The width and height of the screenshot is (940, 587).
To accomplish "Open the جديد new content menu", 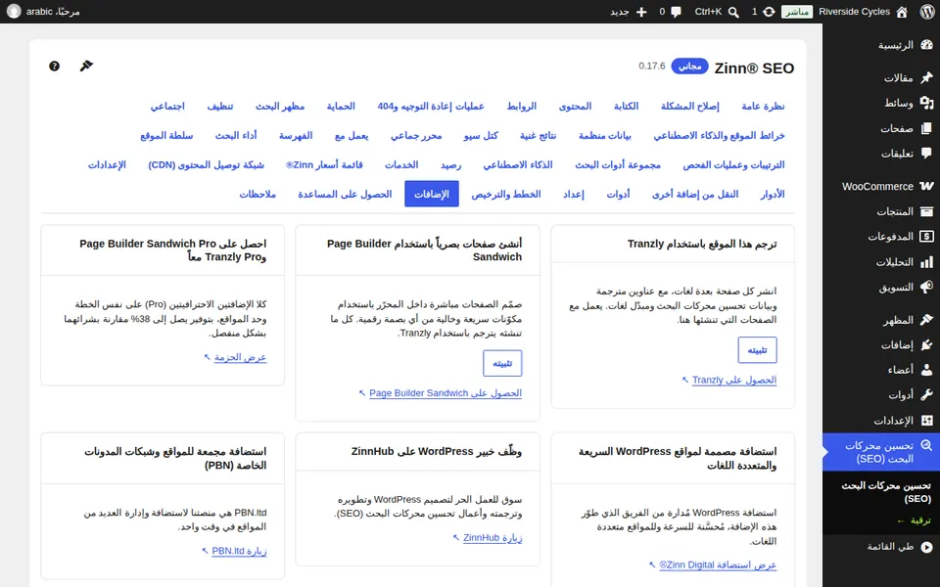I will (x=629, y=12).
